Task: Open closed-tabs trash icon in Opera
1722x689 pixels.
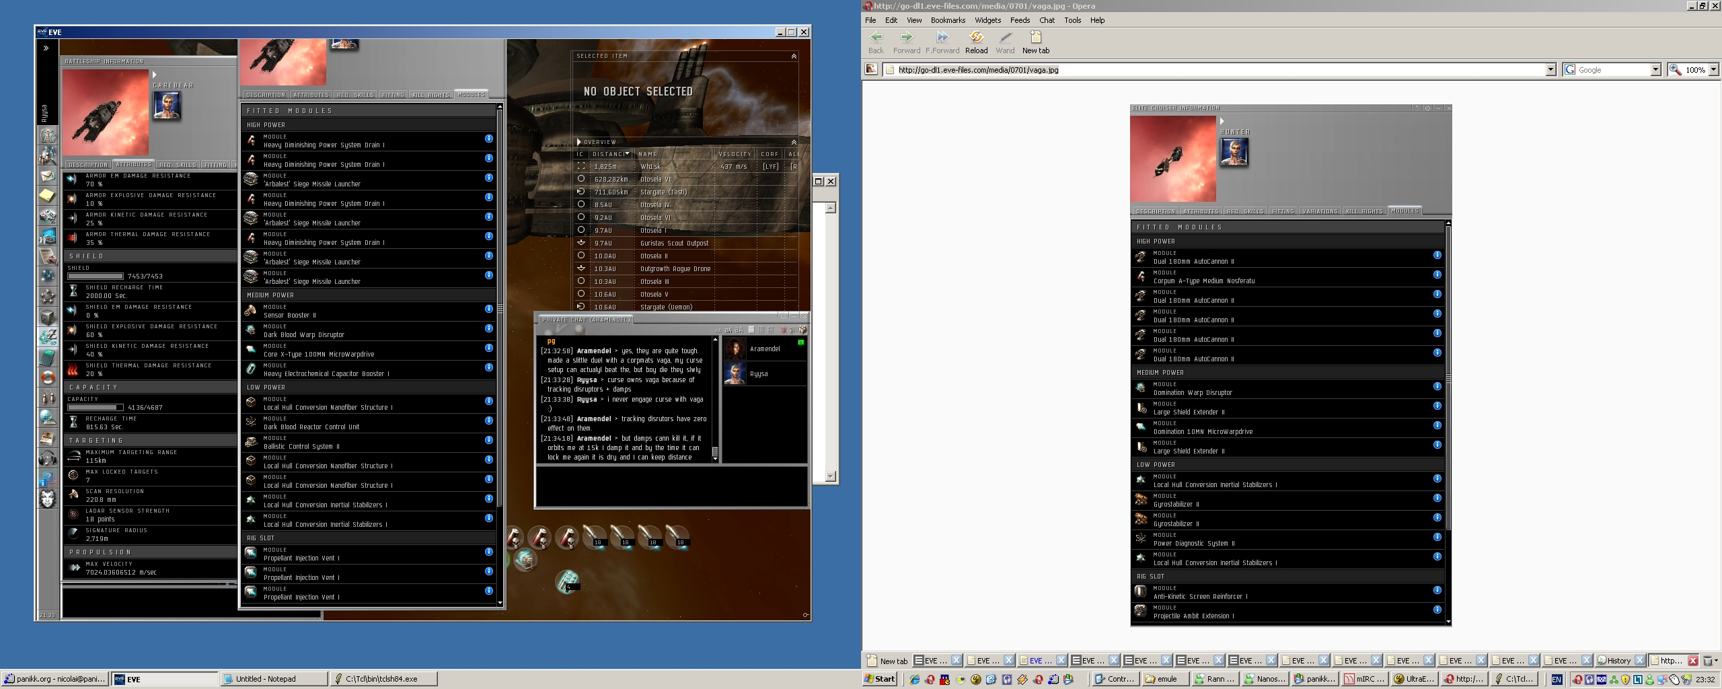Action: 1708,661
